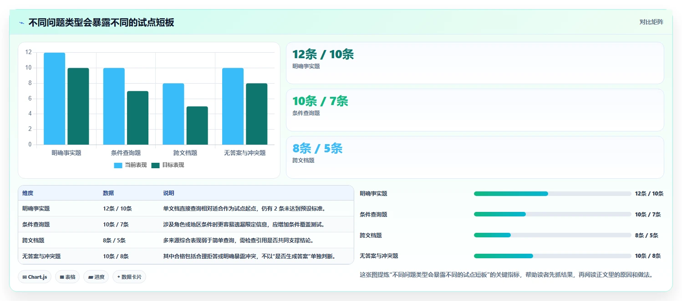
Task: Click the 维度 table column header
Action: [28, 193]
